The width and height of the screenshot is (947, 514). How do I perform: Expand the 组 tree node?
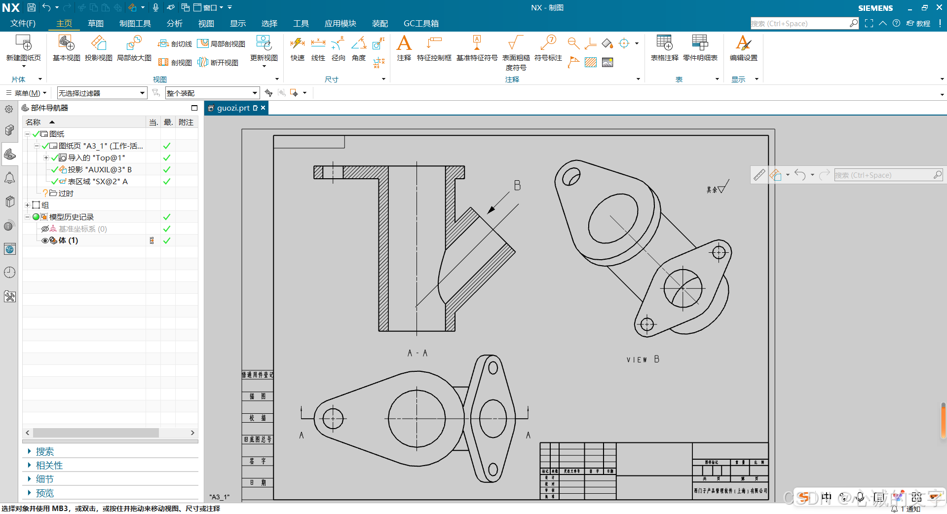pyautogui.click(x=28, y=205)
